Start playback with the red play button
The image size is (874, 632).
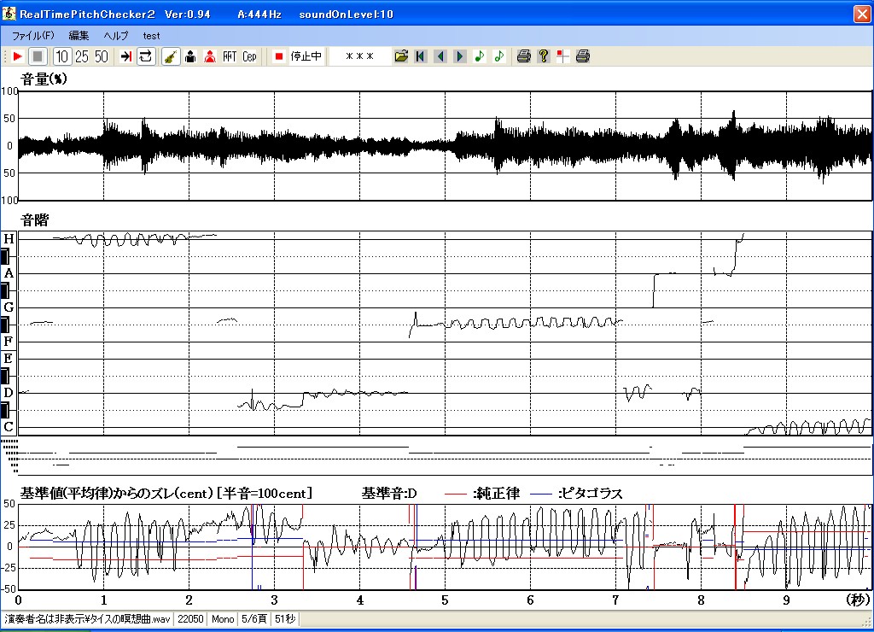tap(17, 56)
